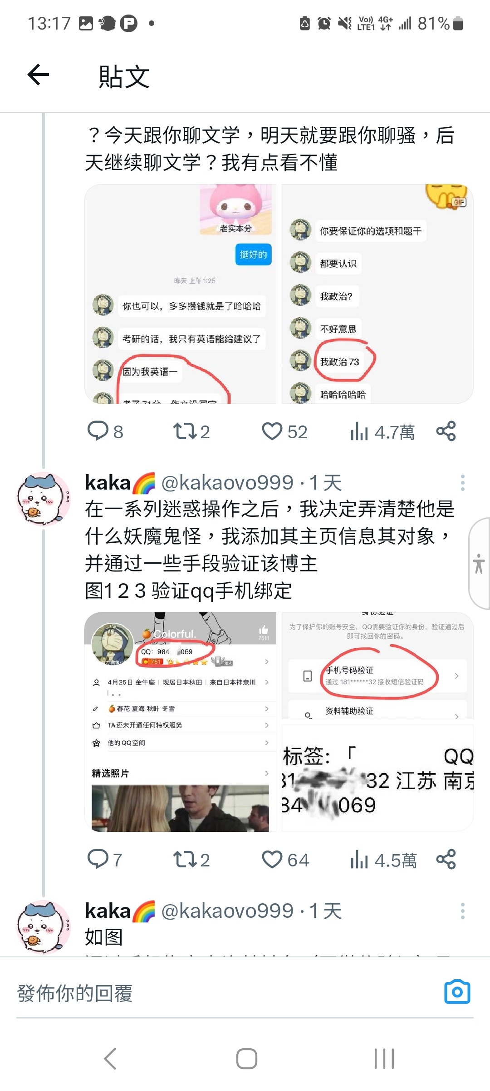Reply to the post with 7 comments
Screen dimensions: 490x1091
(105, 860)
